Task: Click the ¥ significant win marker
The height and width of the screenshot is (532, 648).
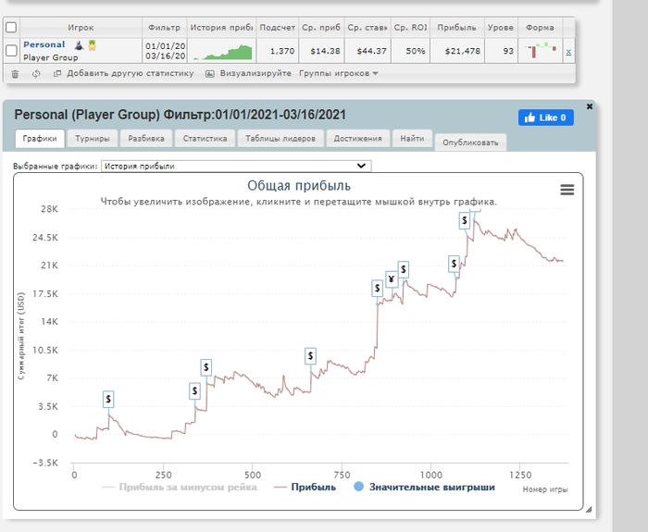Action: tap(392, 279)
